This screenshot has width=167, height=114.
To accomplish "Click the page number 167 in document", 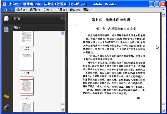I will [139, 98].
